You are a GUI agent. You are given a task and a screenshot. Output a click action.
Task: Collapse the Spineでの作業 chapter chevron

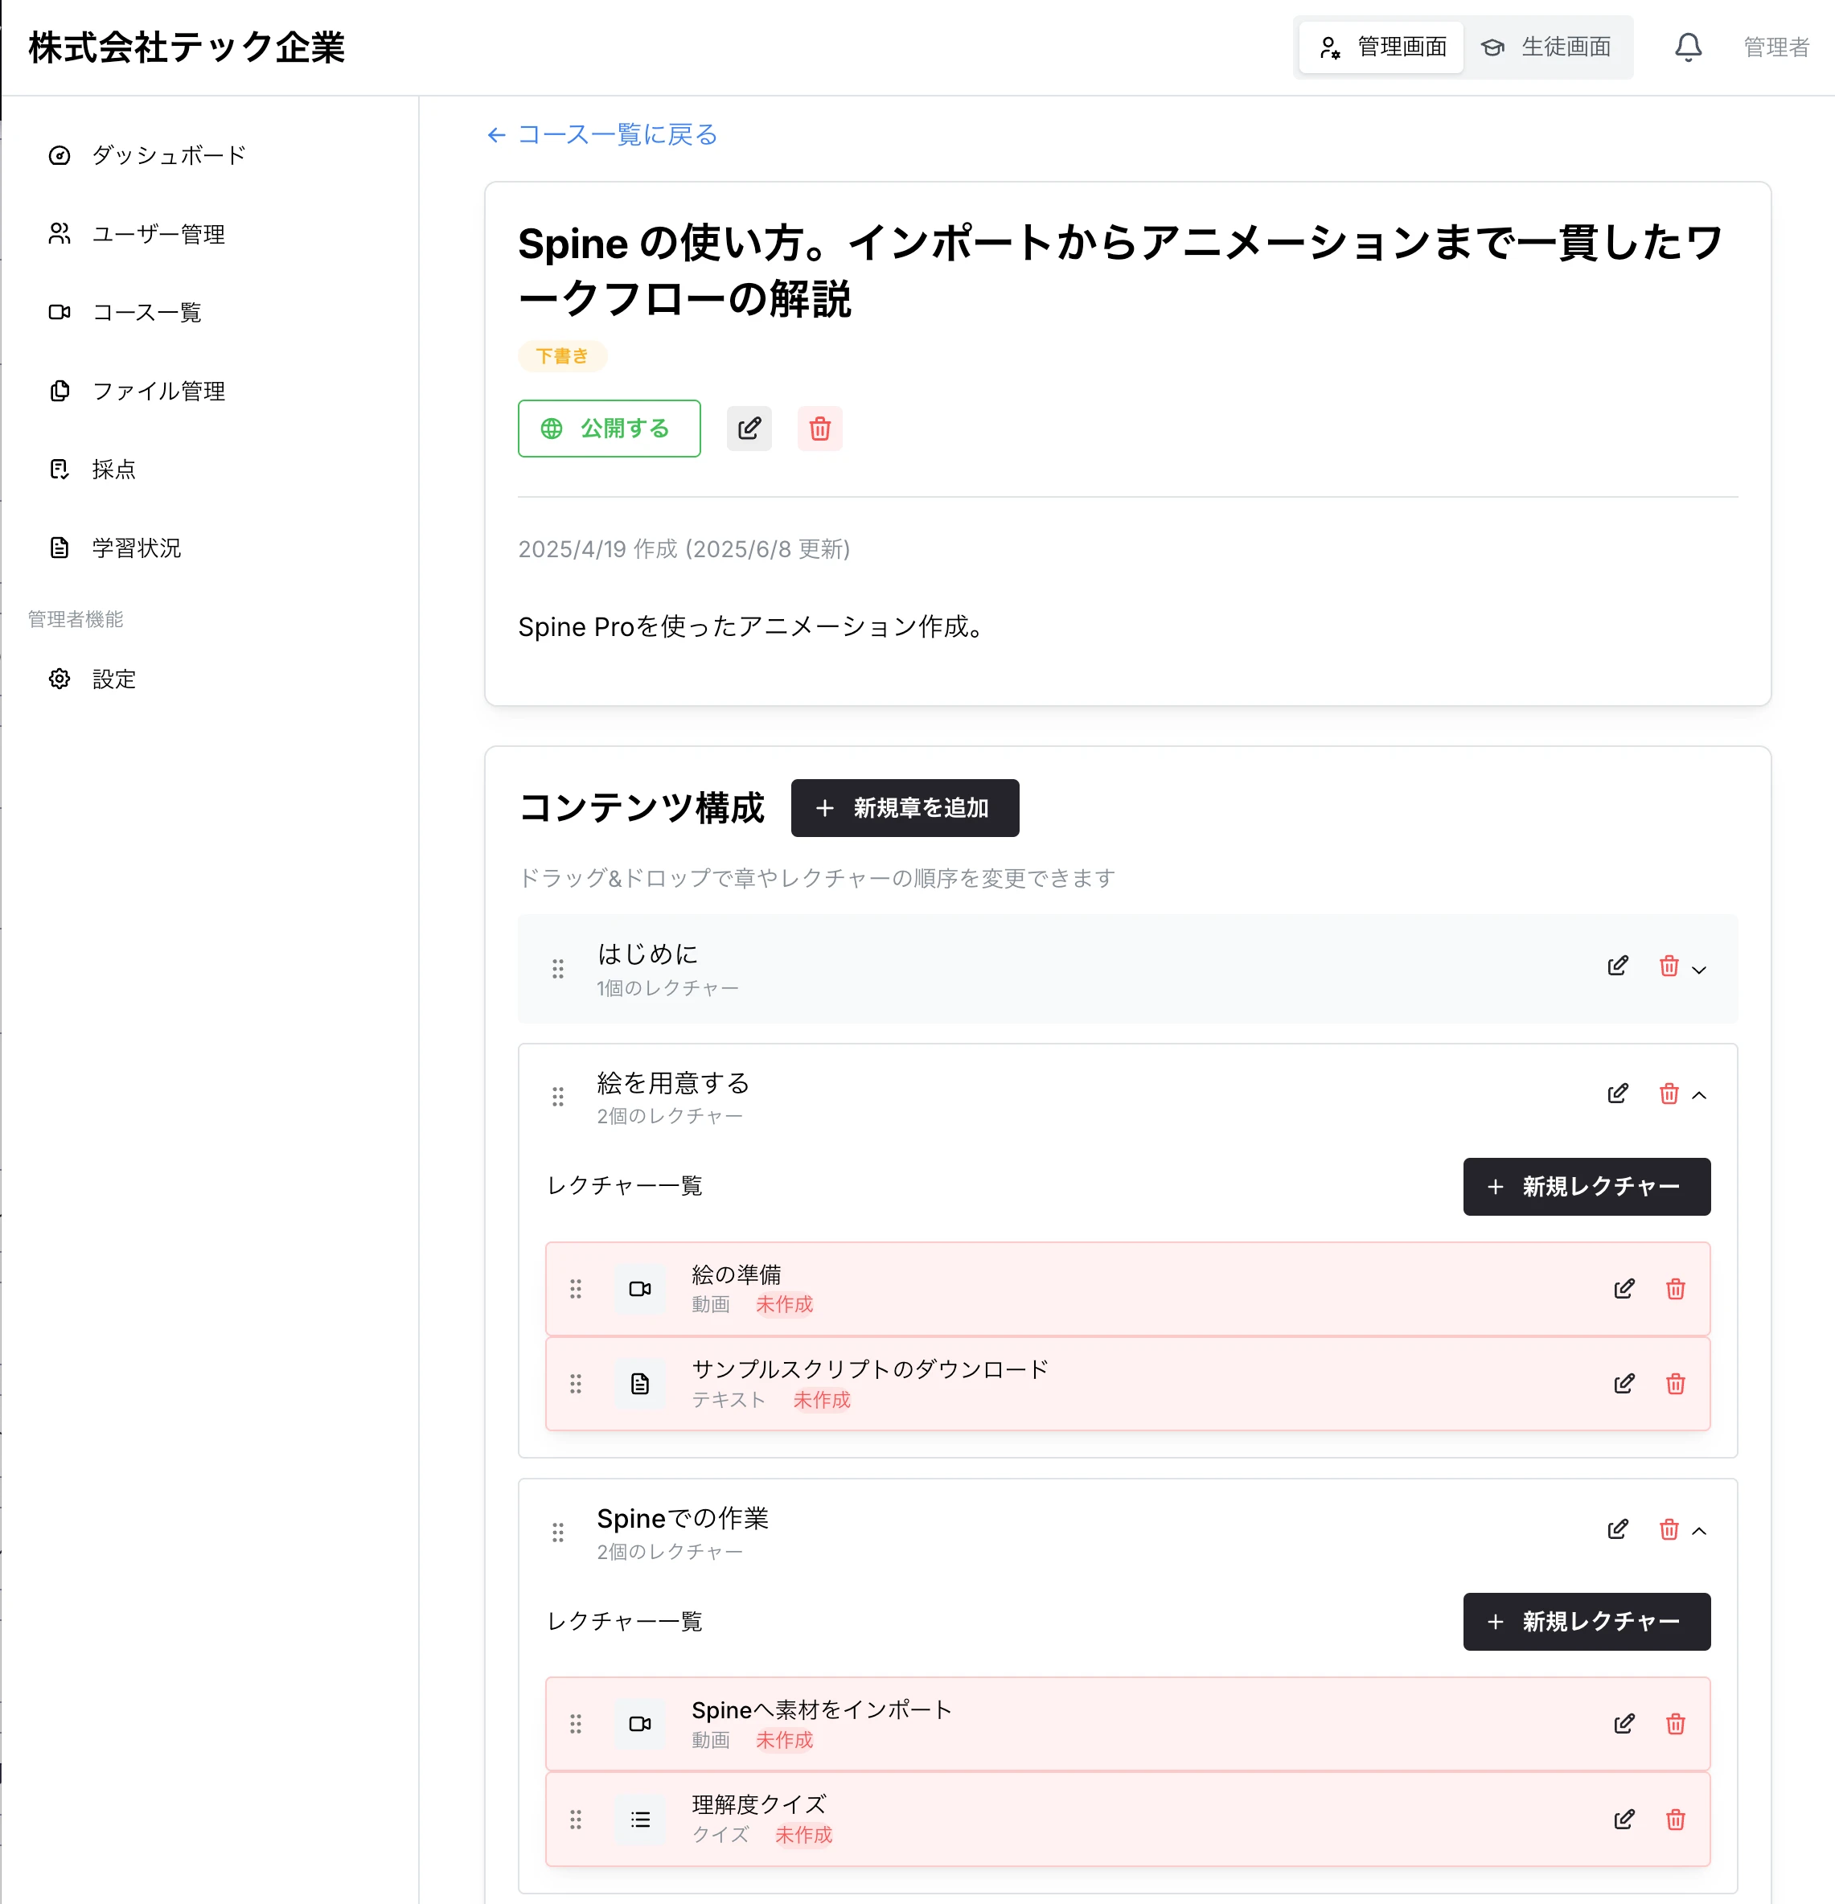tap(1699, 1530)
